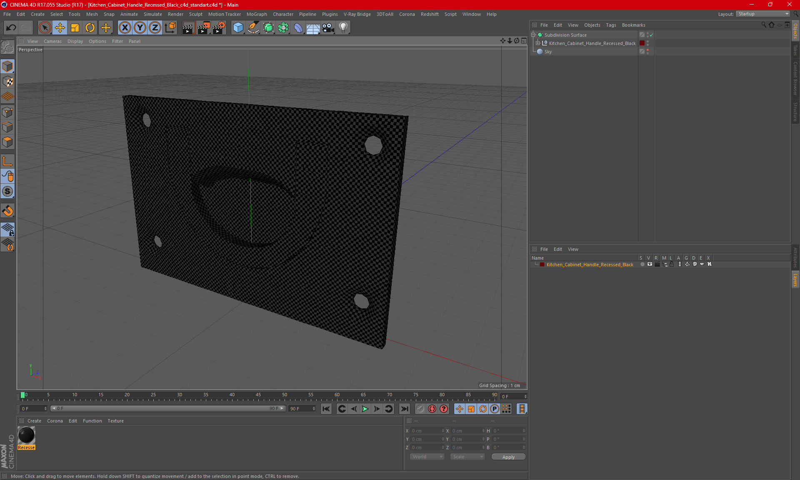Click the Undo arrow icon
This screenshot has width=800, height=480.
tap(11, 28)
